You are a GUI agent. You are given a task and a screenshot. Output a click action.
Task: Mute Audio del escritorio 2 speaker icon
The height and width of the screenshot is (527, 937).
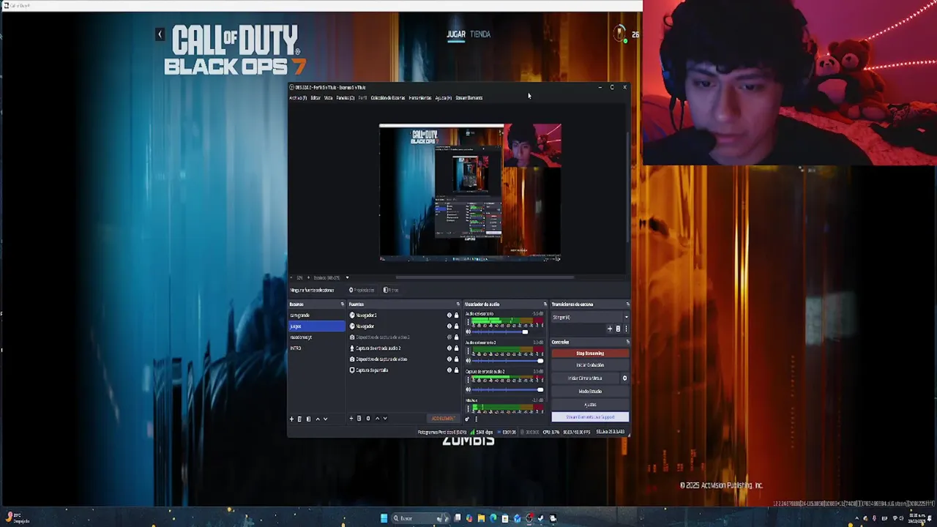click(x=468, y=360)
